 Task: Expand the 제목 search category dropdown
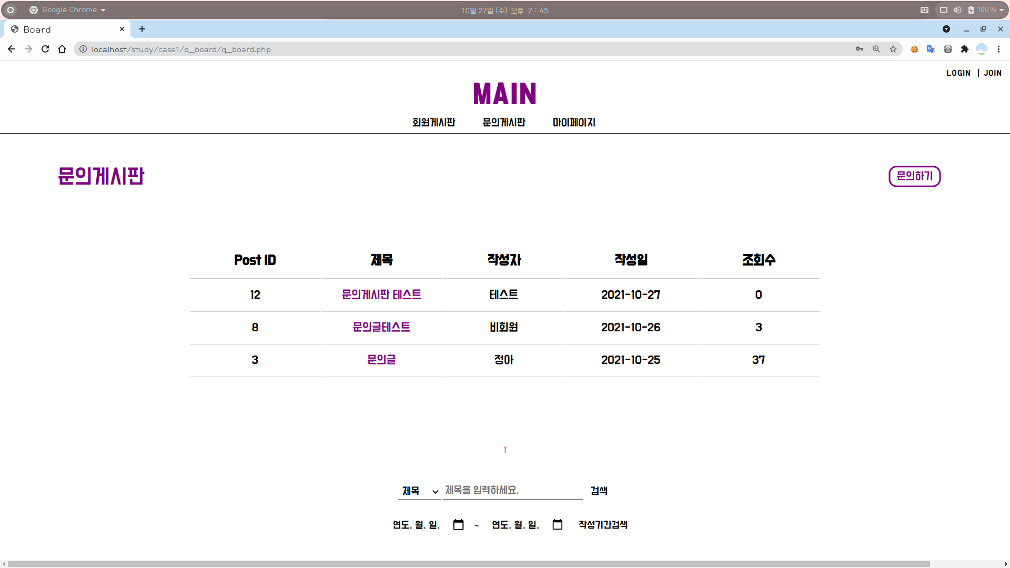[x=419, y=491]
